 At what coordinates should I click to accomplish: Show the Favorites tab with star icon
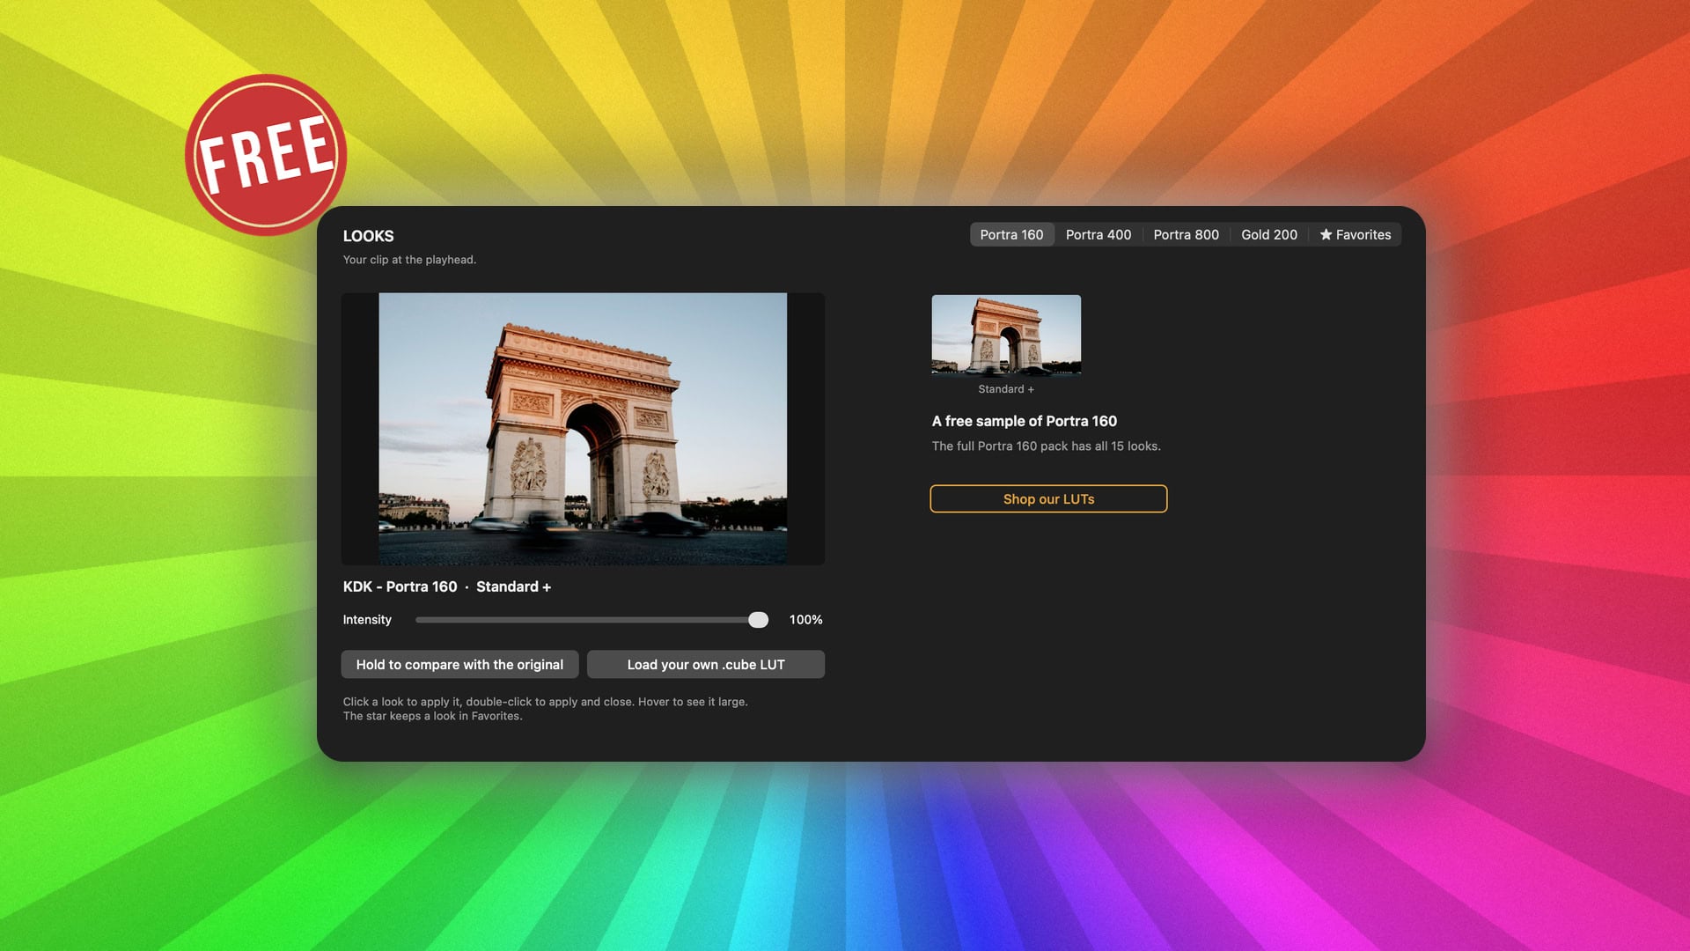tap(1355, 235)
